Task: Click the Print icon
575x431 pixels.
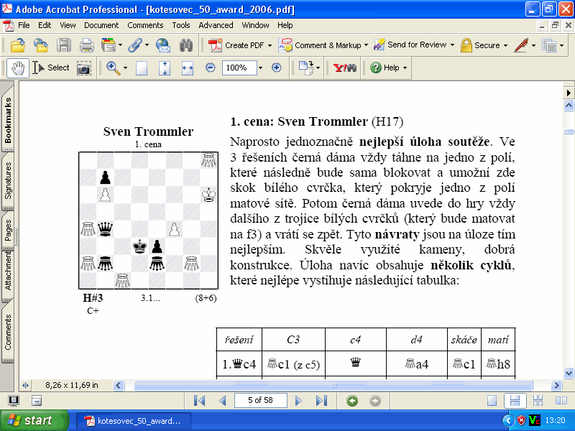Action: 87,45
